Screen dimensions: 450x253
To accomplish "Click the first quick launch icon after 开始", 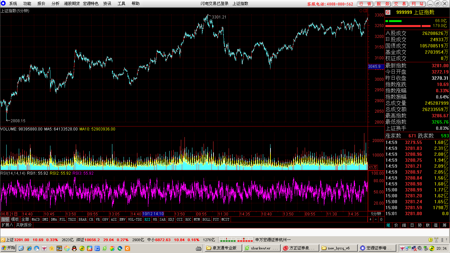I will tap(21, 248).
